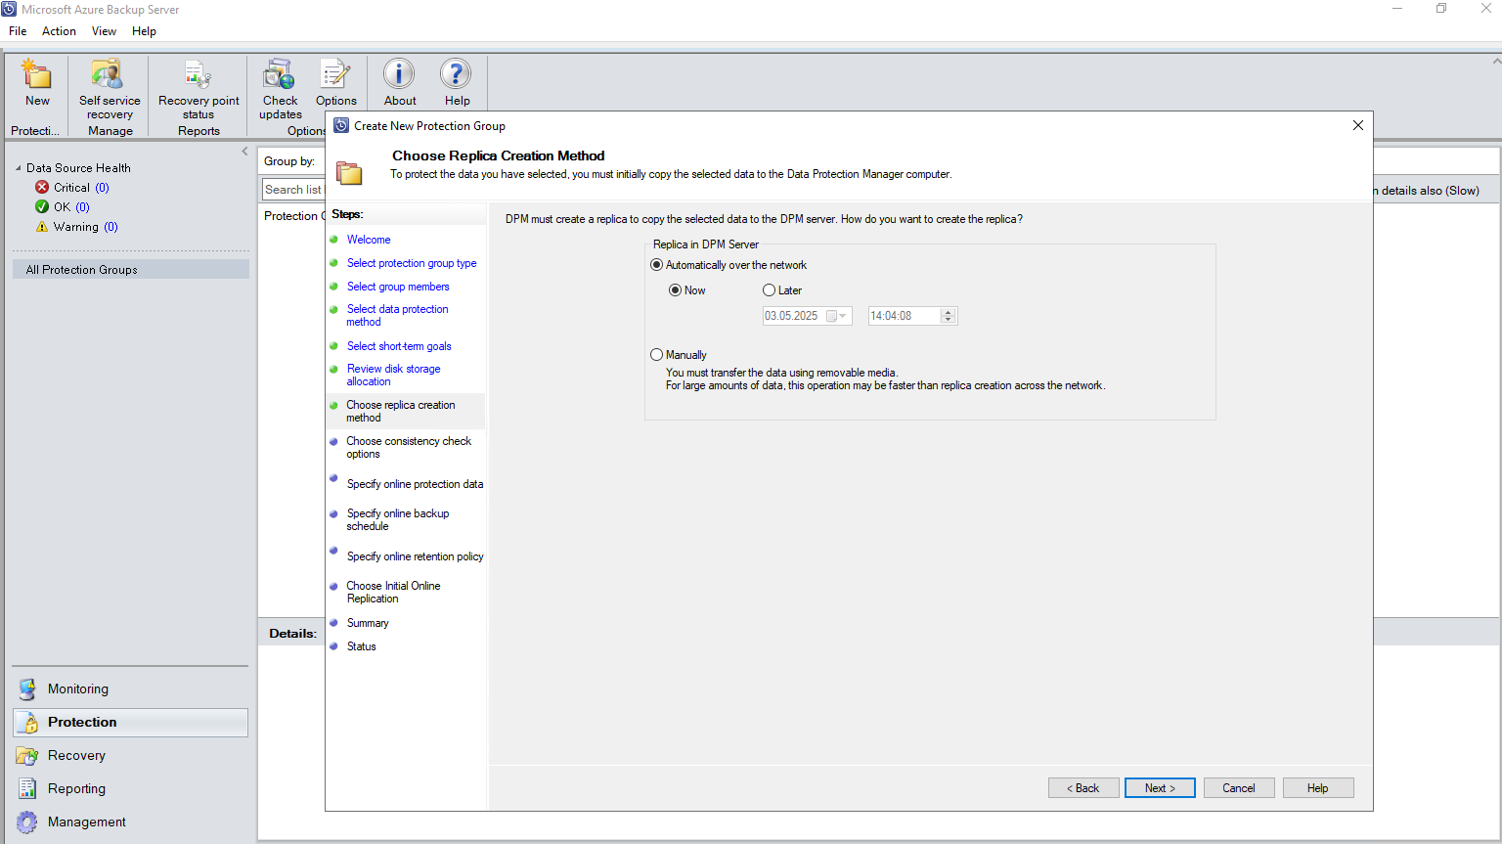Click the New protection group icon
Image resolution: width=1502 pixels, height=844 pixels.
pos(37,74)
